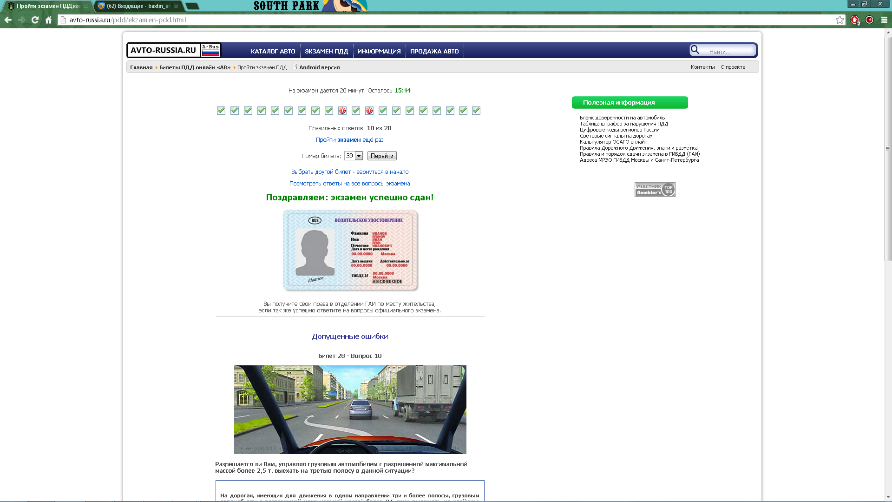Screen dimensions: 892x502
Task: Click the Найти search input field
Action: click(727, 51)
